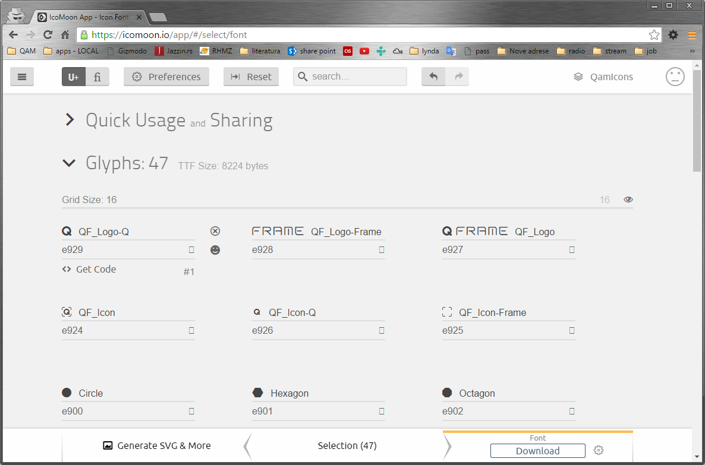Toggle the U+ unicode codes view
Image resolution: width=705 pixels, height=465 pixels.
tap(74, 77)
